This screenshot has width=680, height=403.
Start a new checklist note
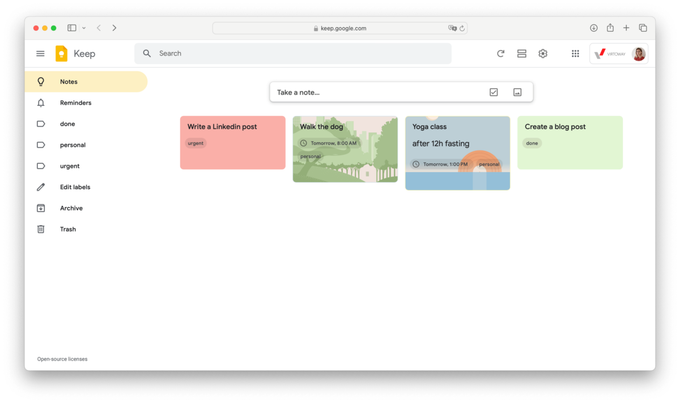[494, 91]
